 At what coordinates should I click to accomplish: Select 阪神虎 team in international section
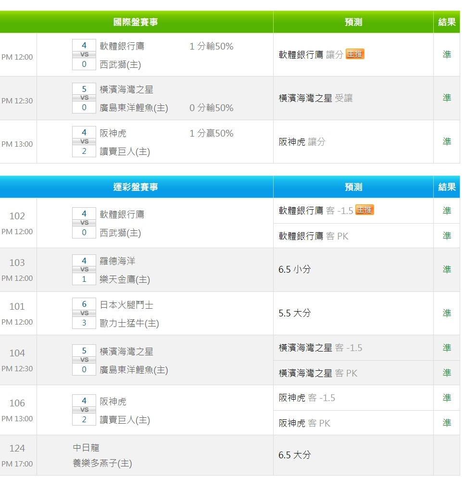113,133
